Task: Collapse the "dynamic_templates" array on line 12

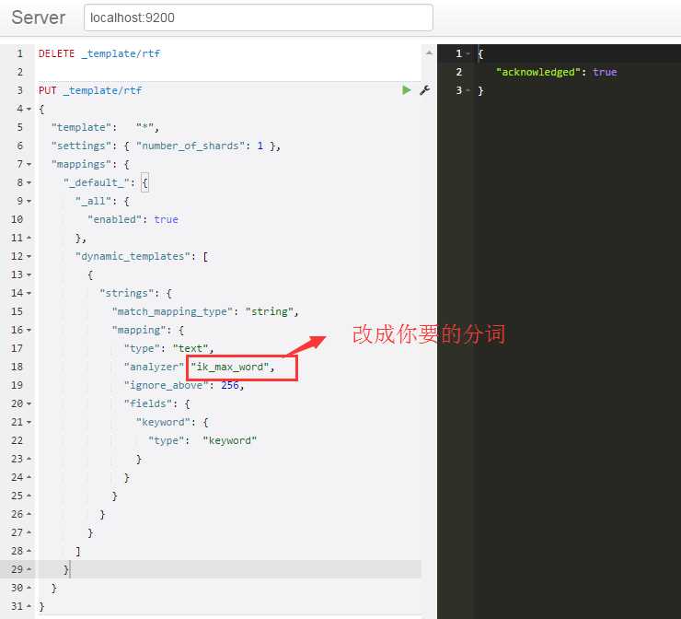Action: coord(29,256)
